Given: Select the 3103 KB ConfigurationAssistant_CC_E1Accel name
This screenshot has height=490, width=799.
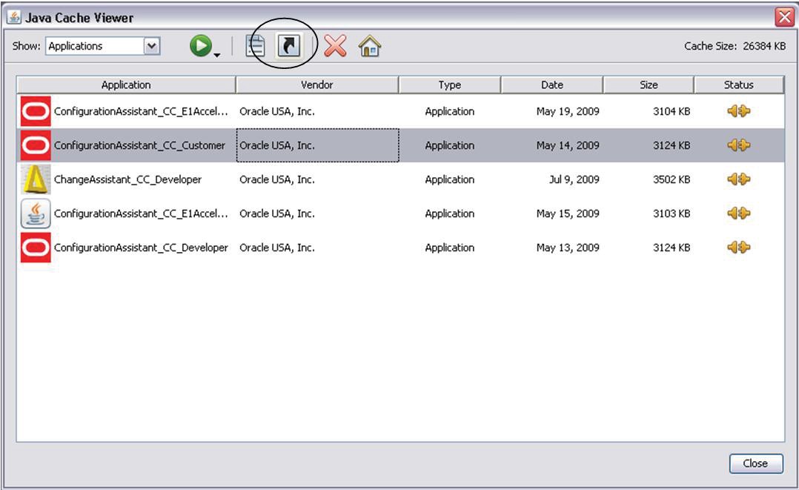Looking at the screenshot, I should (x=141, y=213).
